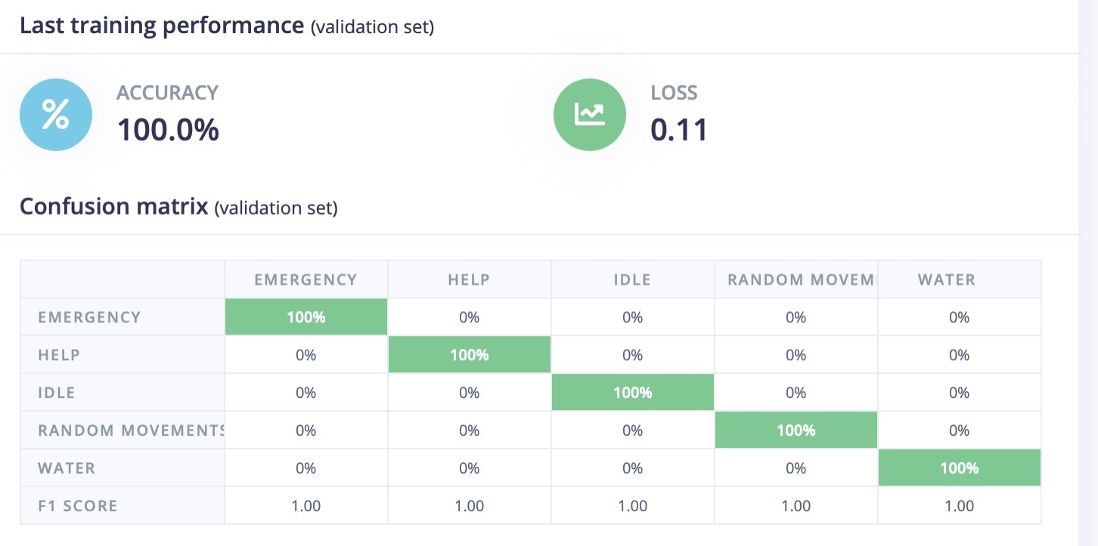The width and height of the screenshot is (1098, 546).
Task: Select the EMERGENCY column header
Action: point(306,279)
